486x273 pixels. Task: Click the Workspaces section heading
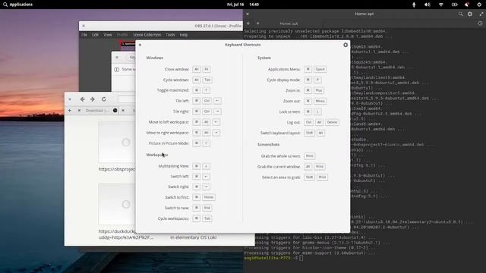tap(157, 155)
